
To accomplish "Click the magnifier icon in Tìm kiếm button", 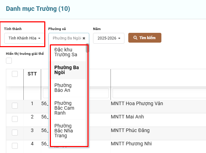I will pyautogui.click(x=135, y=38).
